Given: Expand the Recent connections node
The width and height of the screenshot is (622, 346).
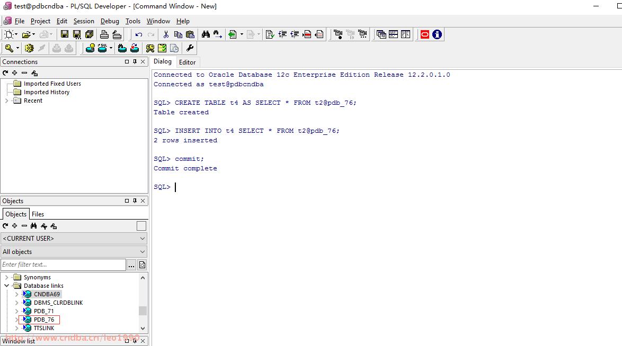Looking at the screenshot, I should coord(7,101).
